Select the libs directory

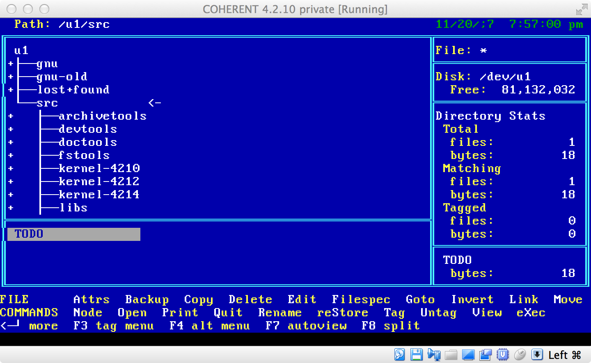coord(73,208)
